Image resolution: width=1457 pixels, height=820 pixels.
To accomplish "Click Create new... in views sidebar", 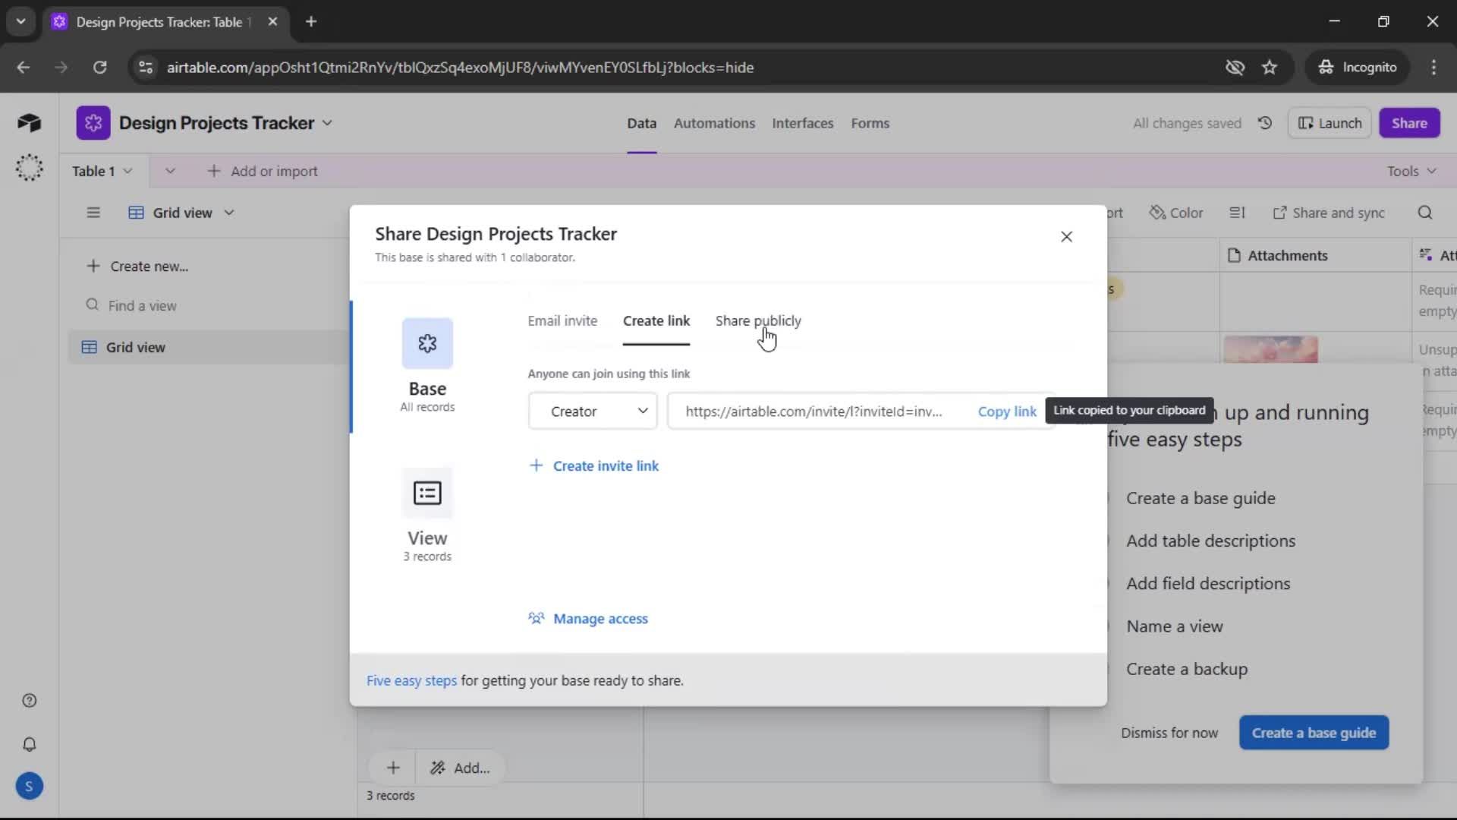I will tap(137, 266).
